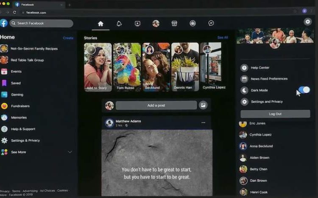Click the user avatar next to Add a post
The height and width of the screenshot is (198, 318).
[109, 106]
